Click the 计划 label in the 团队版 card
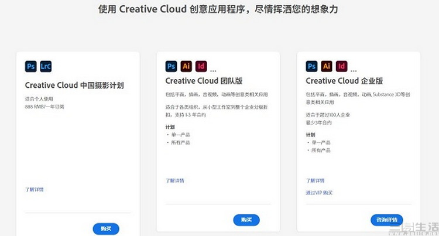 [x=170, y=127]
